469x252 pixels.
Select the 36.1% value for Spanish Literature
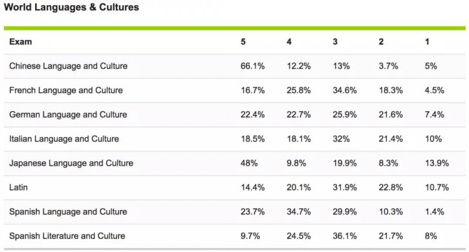pos(345,236)
